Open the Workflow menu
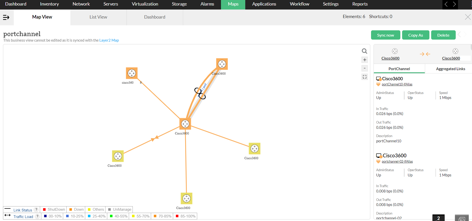This screenshot has height=221, width=472. point(300,4)
